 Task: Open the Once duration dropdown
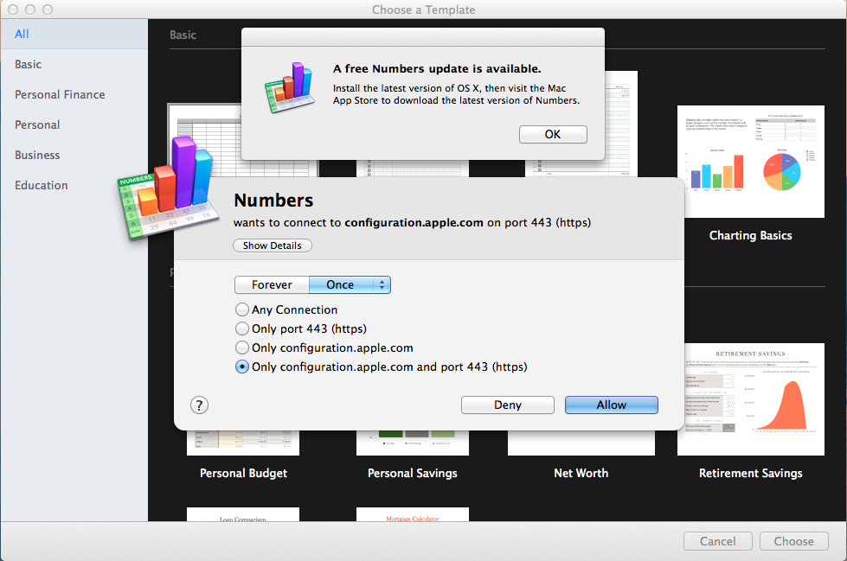point(350,284)
